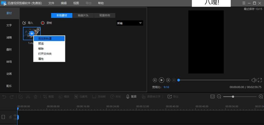Click 导出 export in the timeline toolbar
264x125 pixels.
[173, 97]
